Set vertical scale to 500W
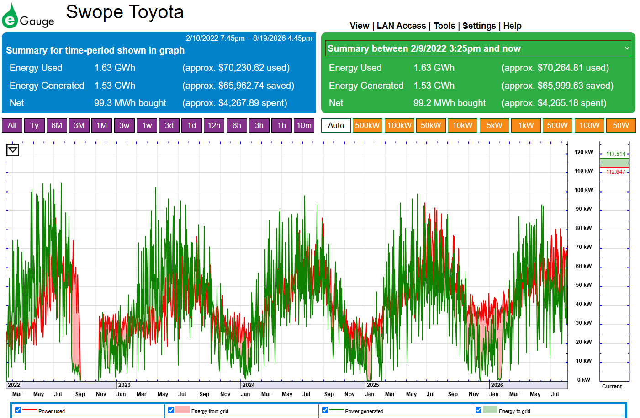Image resolution: width=640 pixels, height=418 pixels. (x=558, y=125)
